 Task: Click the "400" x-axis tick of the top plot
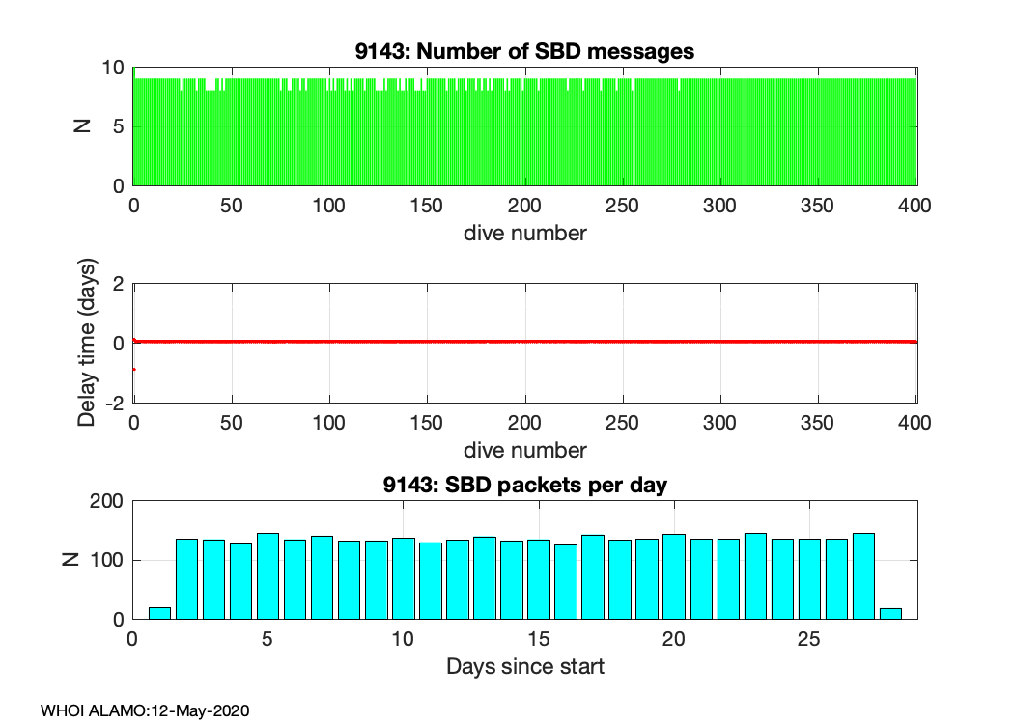[x=915, y=207]
